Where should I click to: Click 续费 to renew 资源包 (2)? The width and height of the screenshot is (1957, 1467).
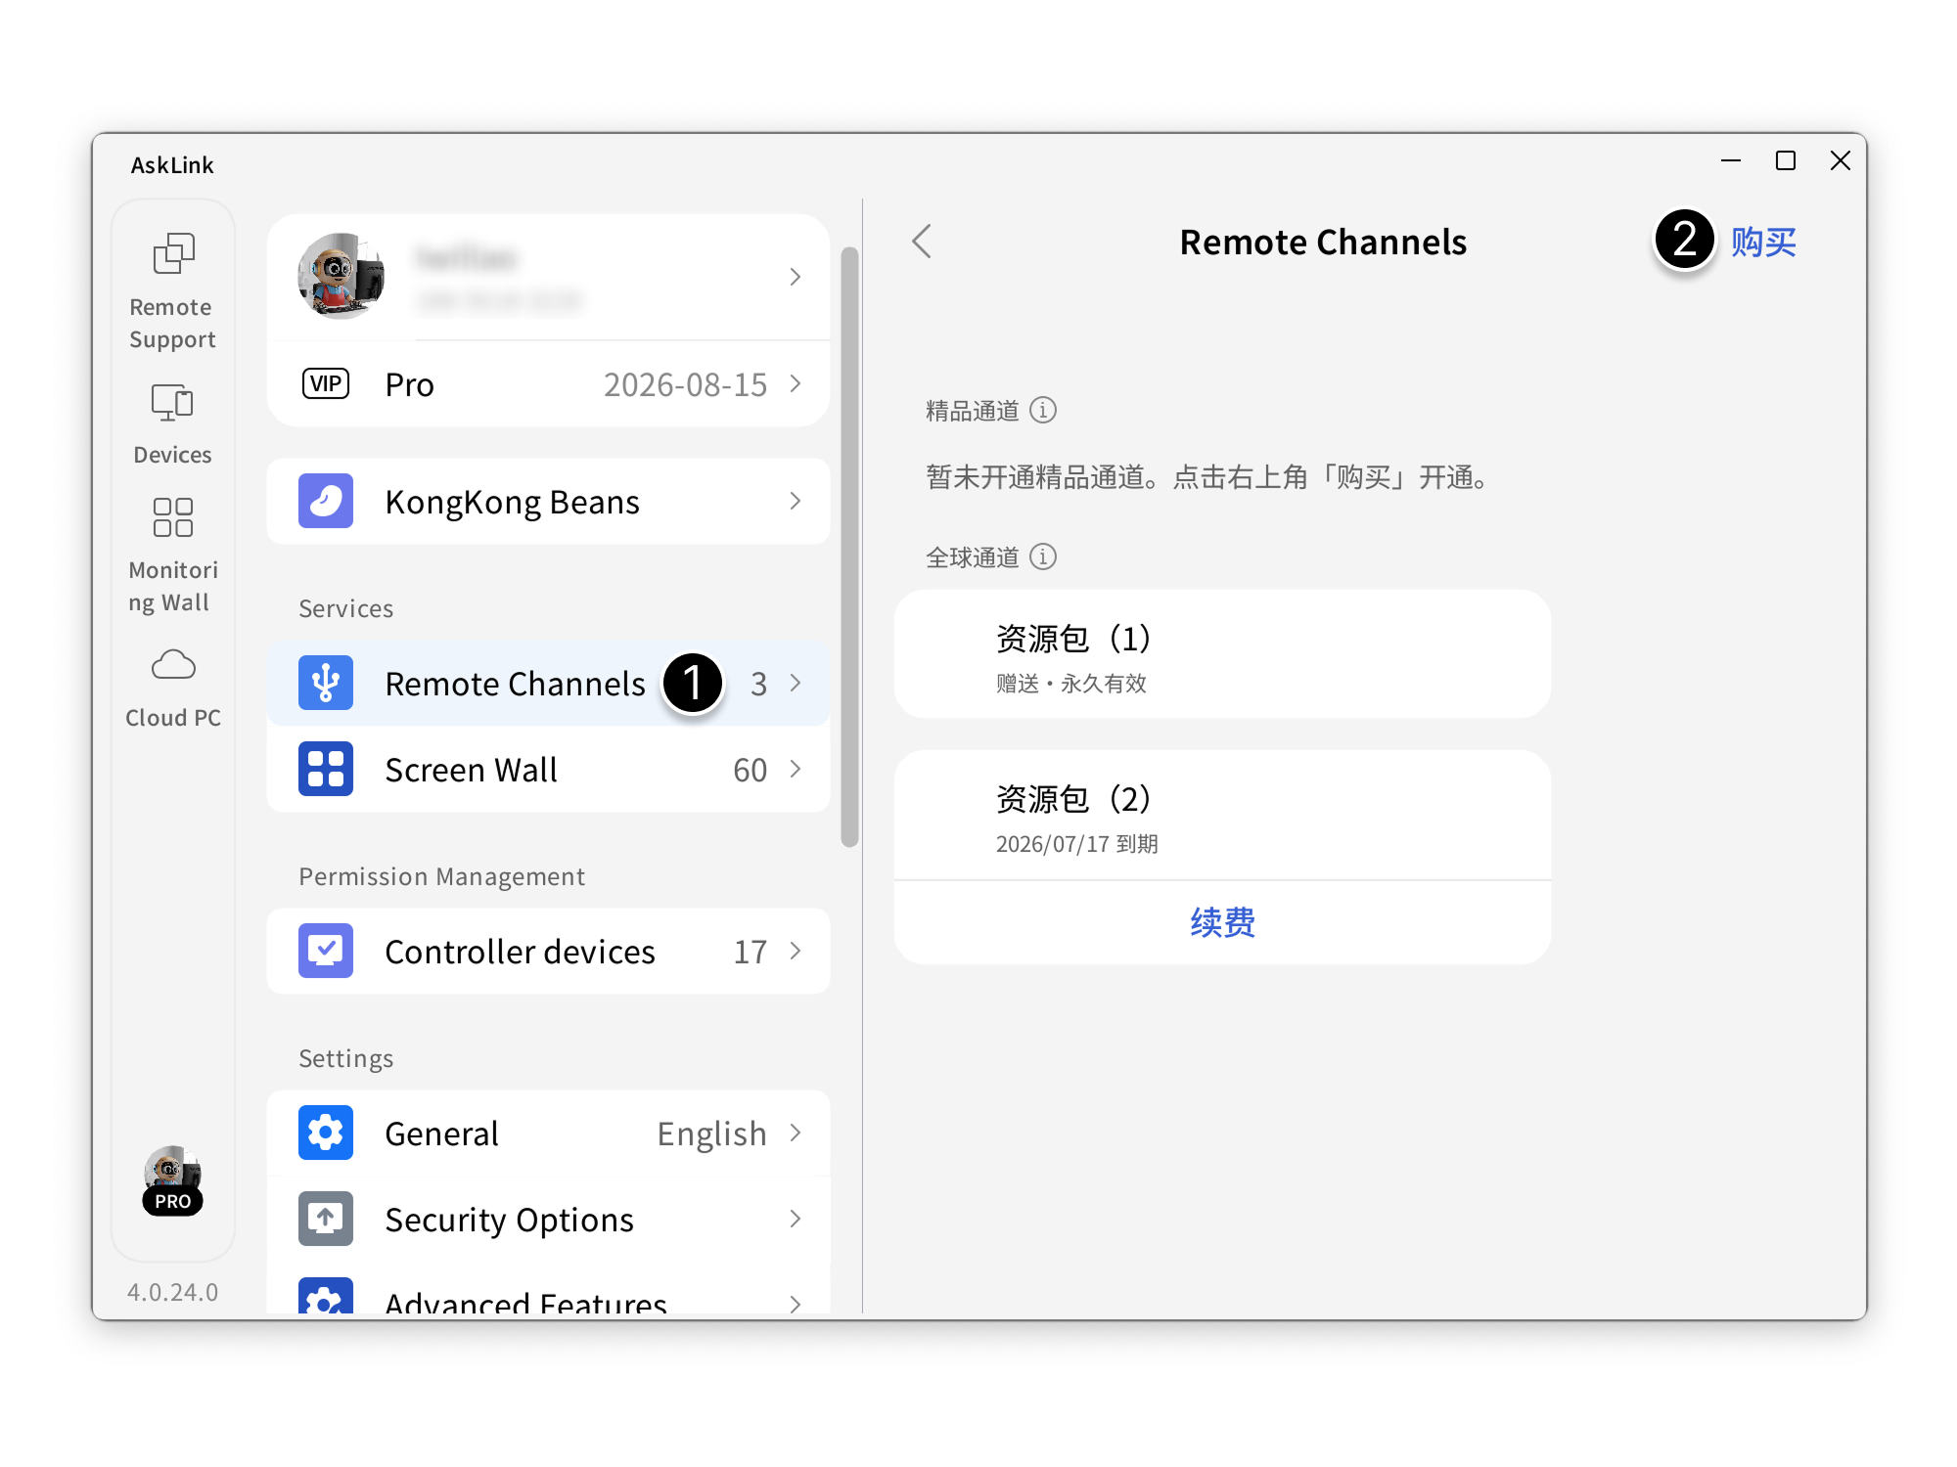click(x=1222, y=921)
